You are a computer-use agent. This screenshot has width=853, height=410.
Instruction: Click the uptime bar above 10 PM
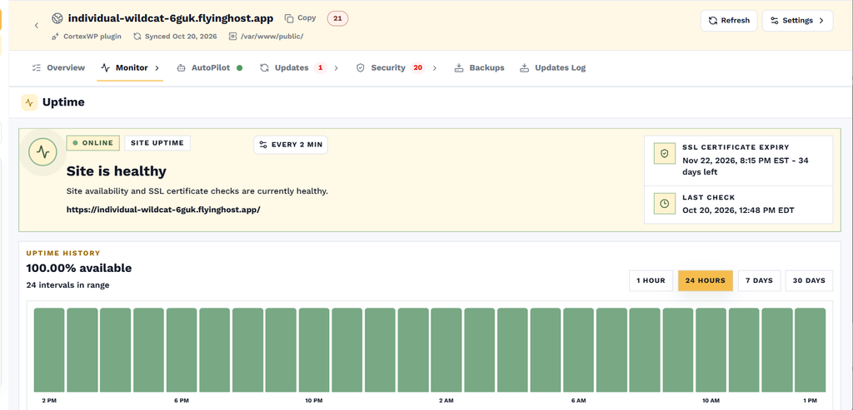point(314,350)
